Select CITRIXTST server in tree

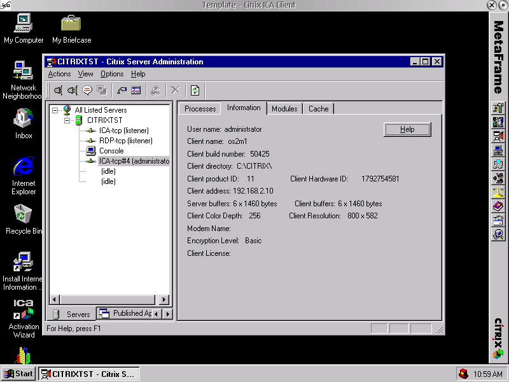104,120
